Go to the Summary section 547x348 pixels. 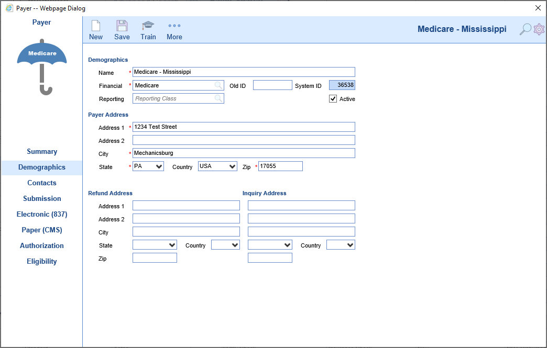(x=42, y=152)
